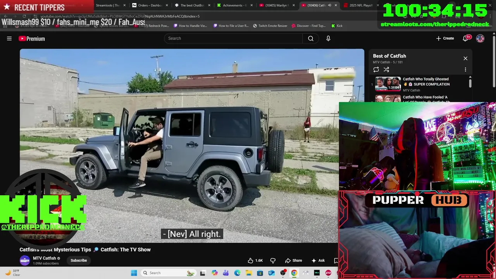The image size is (496, 279).
Task: Open OBS Studio from the taskbar
Action: click(283, 273)
